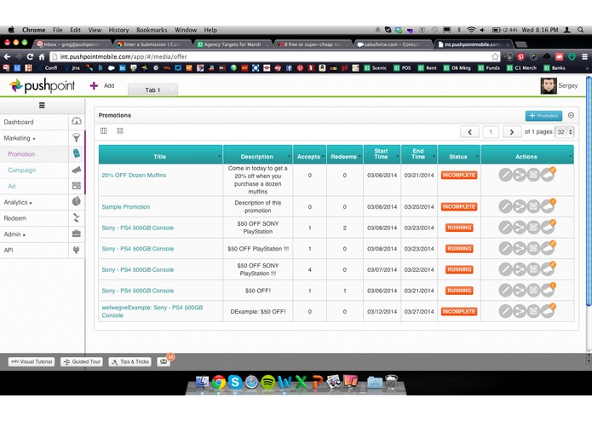Go to next page of promotions
This screenshot has height=421, width=592.
click(512, 132)
